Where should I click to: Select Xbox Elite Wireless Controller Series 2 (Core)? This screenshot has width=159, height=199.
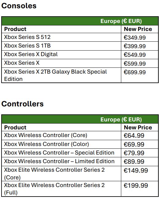[x=54, y=174]
